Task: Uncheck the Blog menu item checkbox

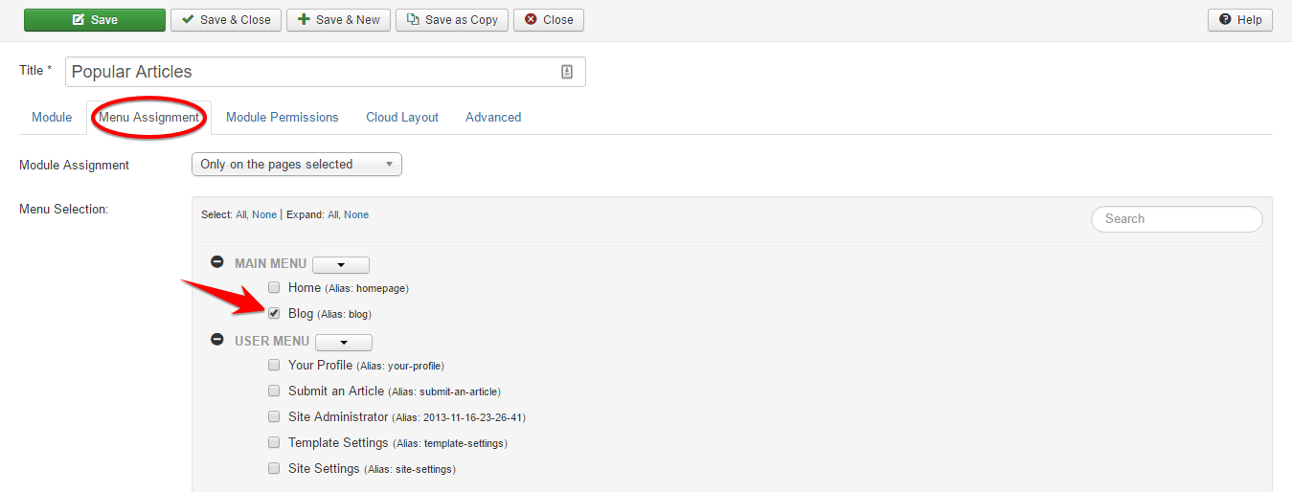Action: pos(274,313)
